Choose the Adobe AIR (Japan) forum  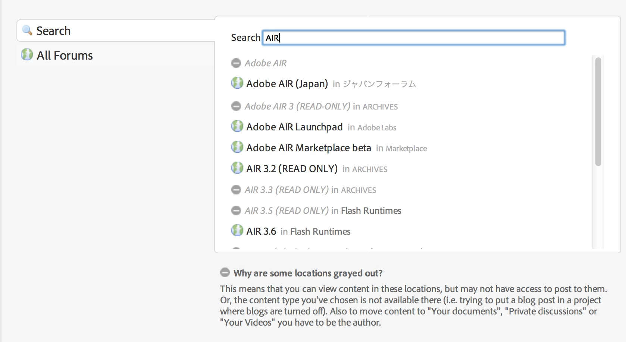point(287,83)
